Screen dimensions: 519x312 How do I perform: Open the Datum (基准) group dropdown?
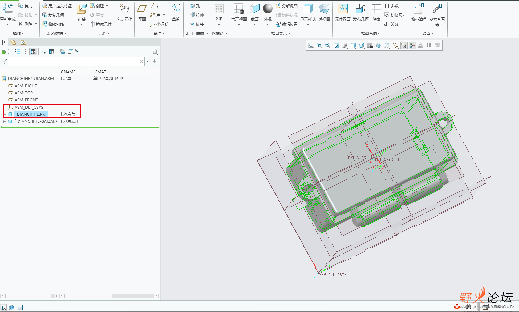click(159, 33)
